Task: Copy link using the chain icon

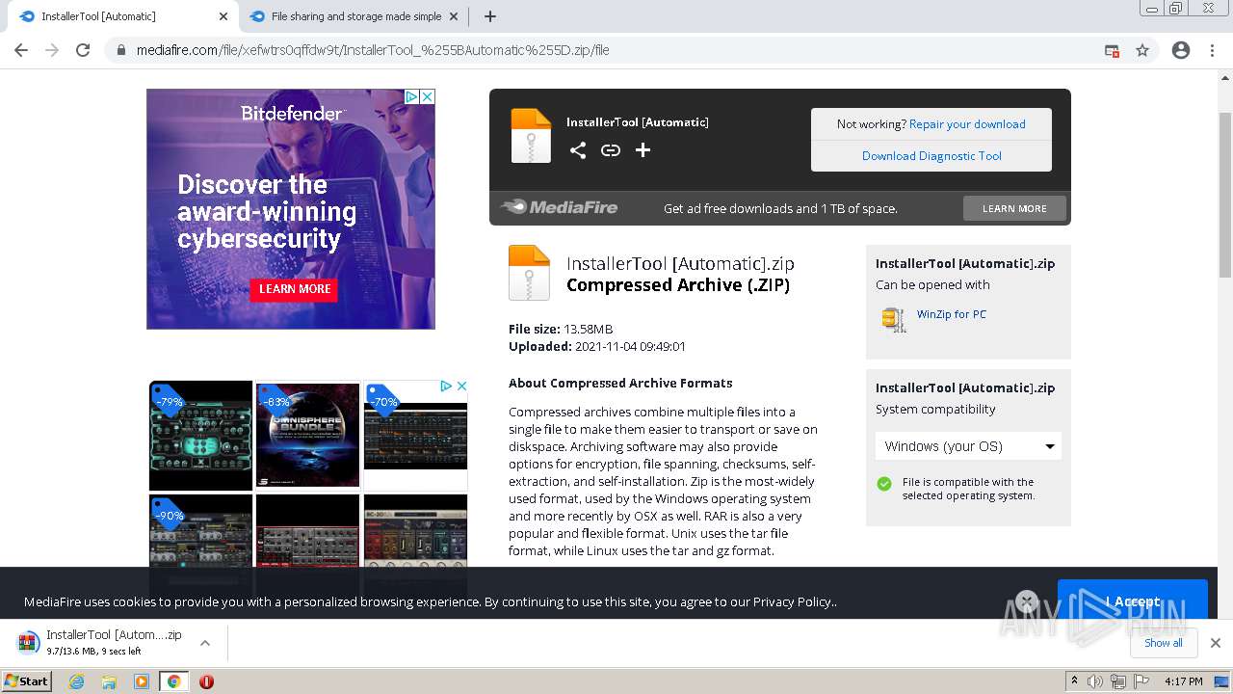Action: pos(611,149)
